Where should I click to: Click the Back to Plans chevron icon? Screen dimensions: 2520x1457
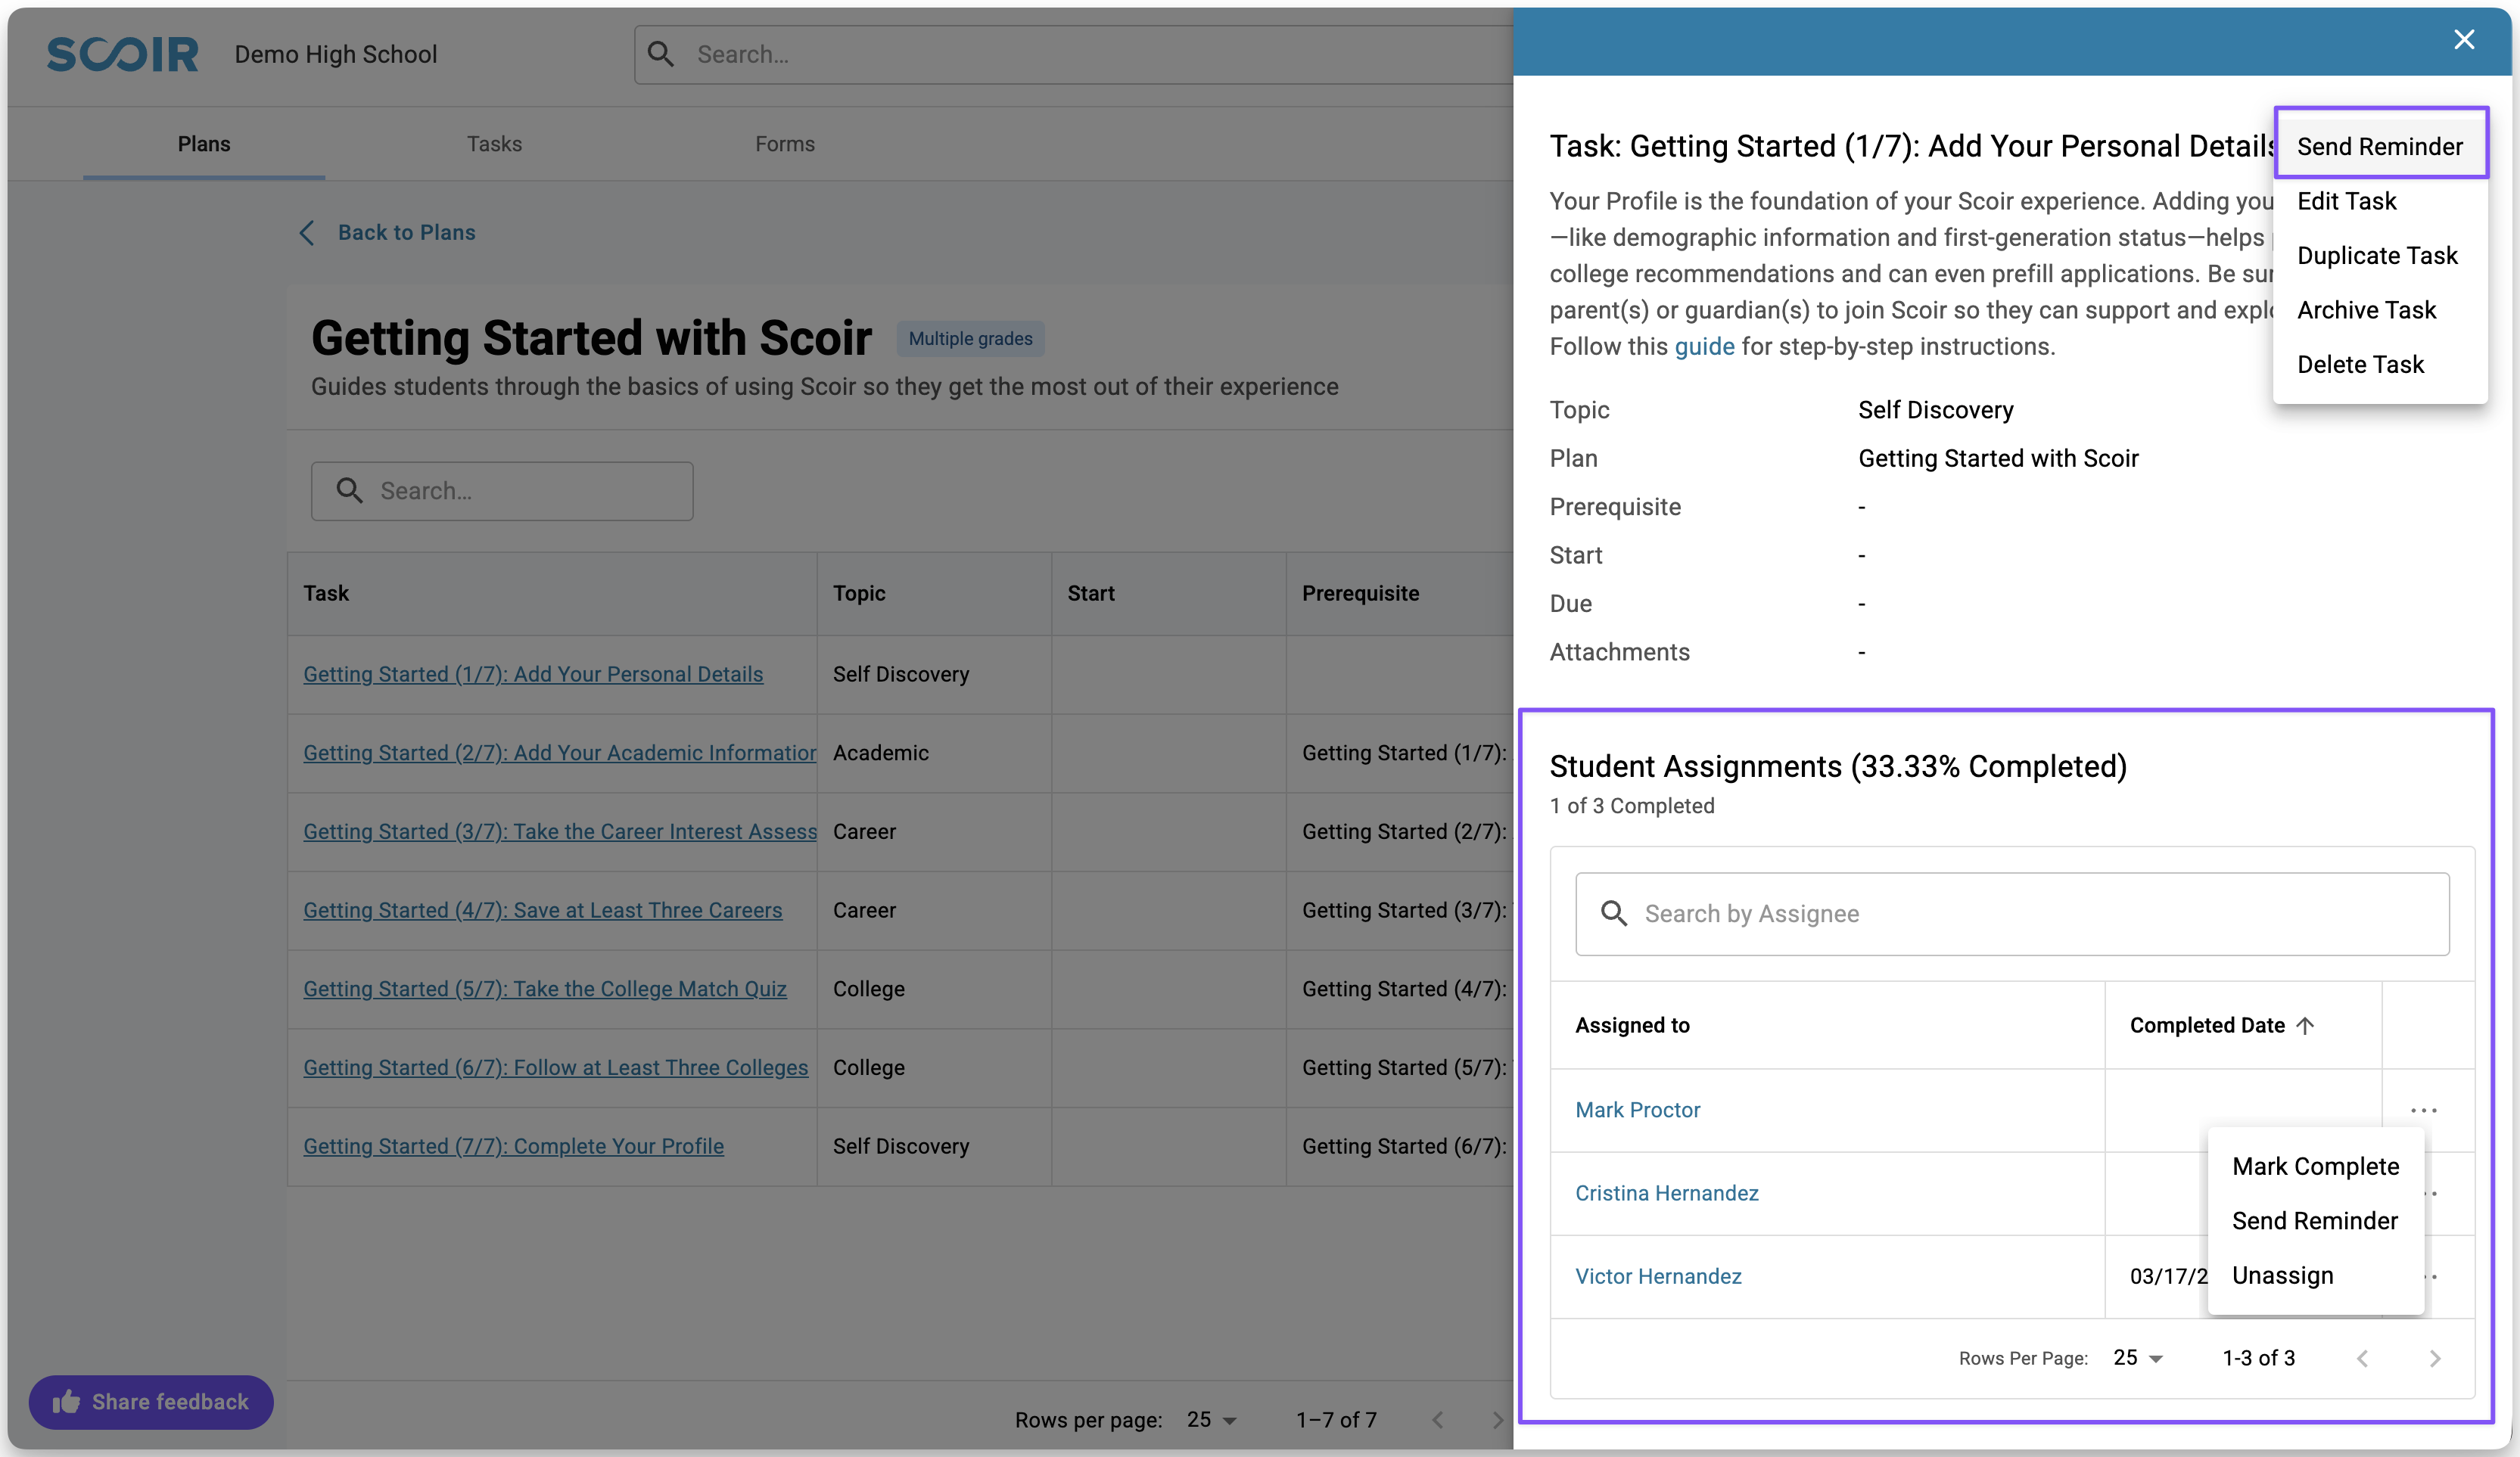click(x=307, y=233)
